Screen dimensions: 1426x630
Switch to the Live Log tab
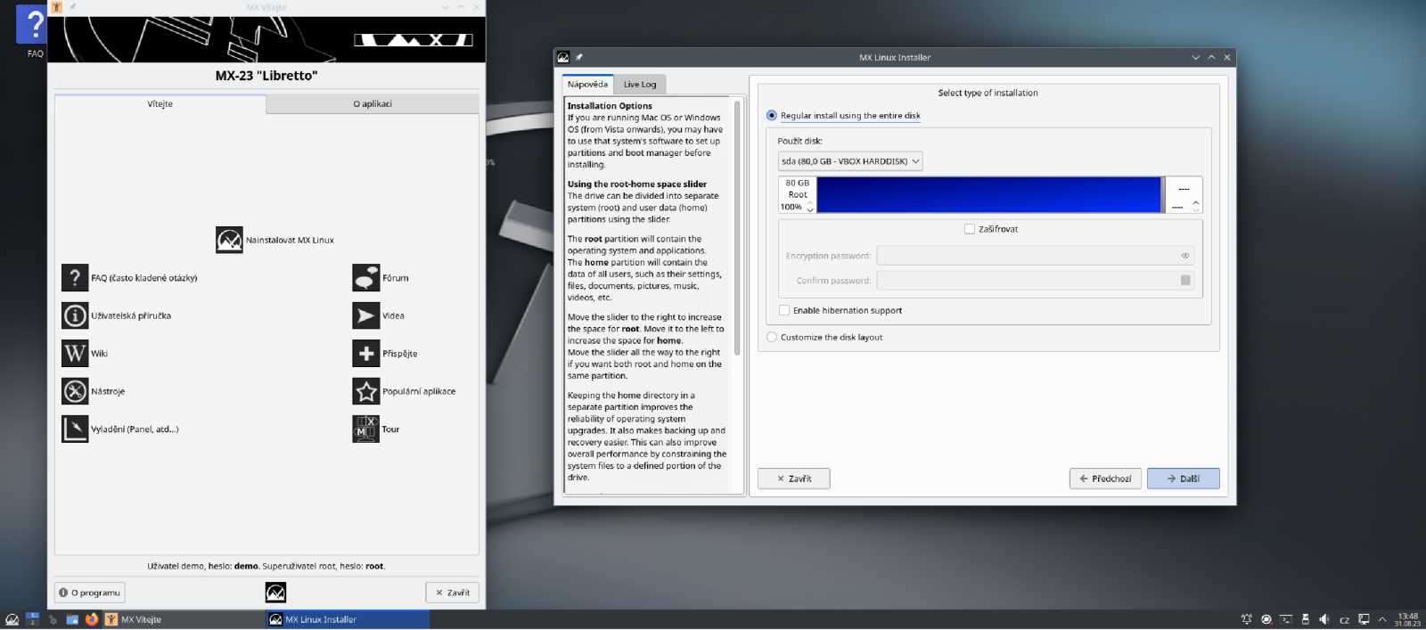click(640, 85)
